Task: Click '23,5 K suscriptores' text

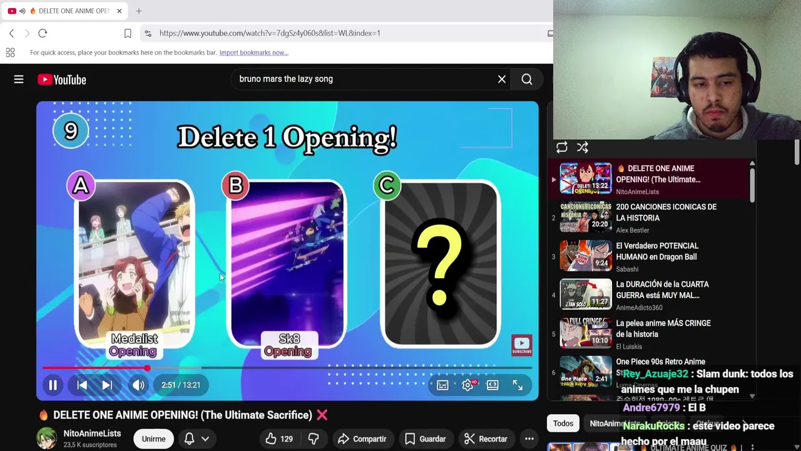Action: pyautogui.click(x=90, y=445)
